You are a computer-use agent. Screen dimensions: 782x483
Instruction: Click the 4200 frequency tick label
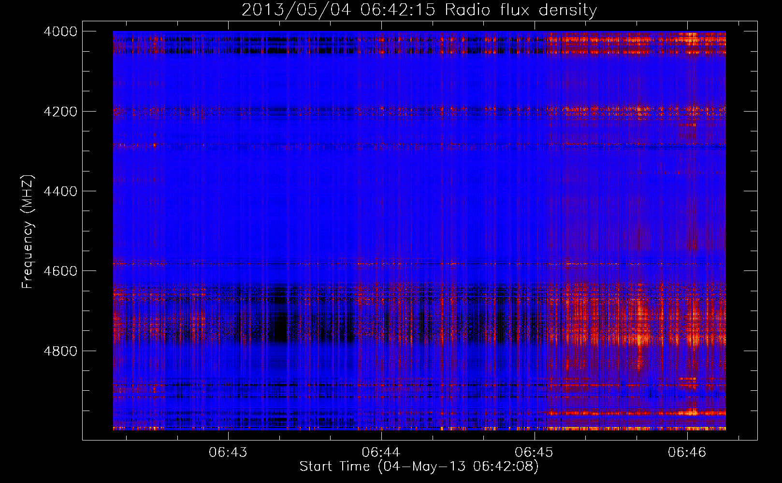60,112
